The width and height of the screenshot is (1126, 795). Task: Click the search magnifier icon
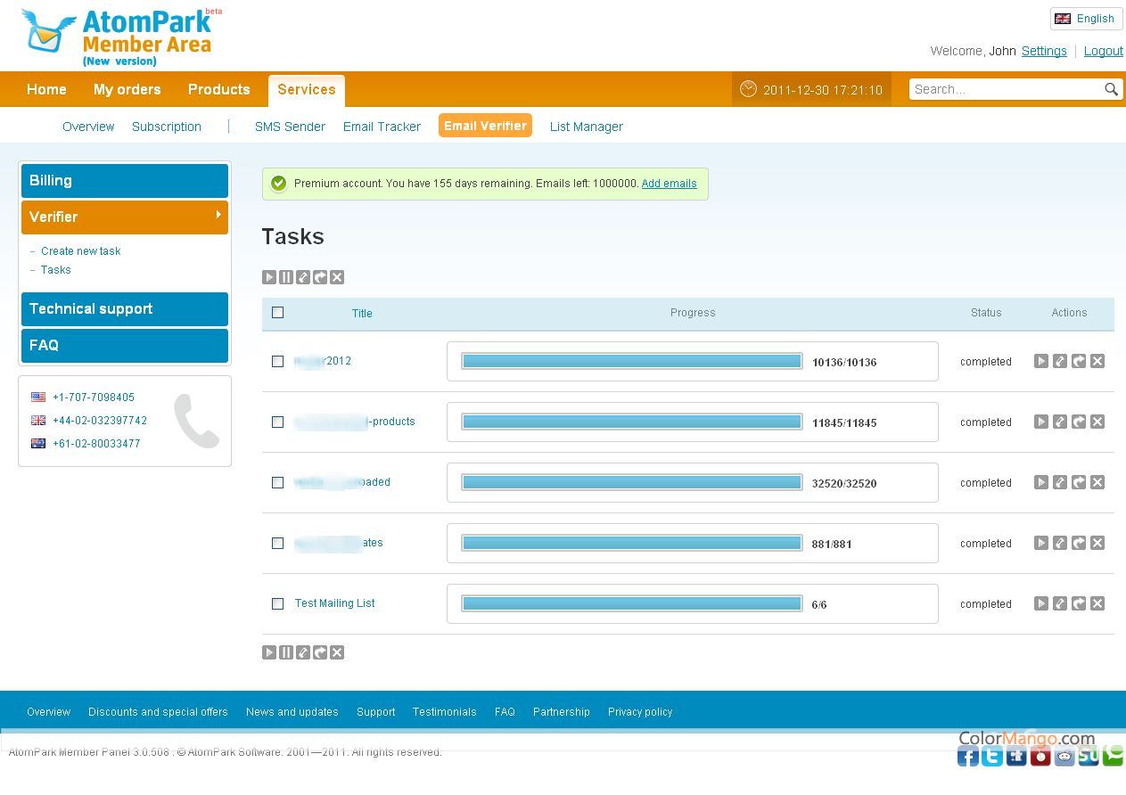coord(1111,89)
